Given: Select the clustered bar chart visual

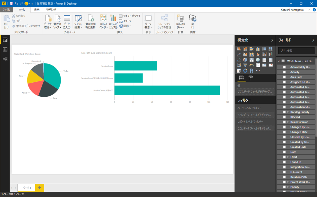Looking at the screenshot, I should (x=251, y=49).
